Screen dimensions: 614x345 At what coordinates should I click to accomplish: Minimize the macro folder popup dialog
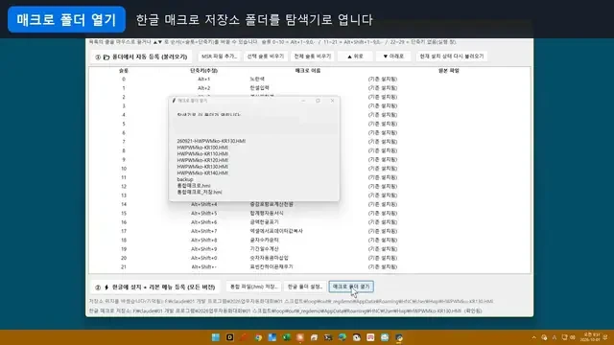click(x=303, y=101)
